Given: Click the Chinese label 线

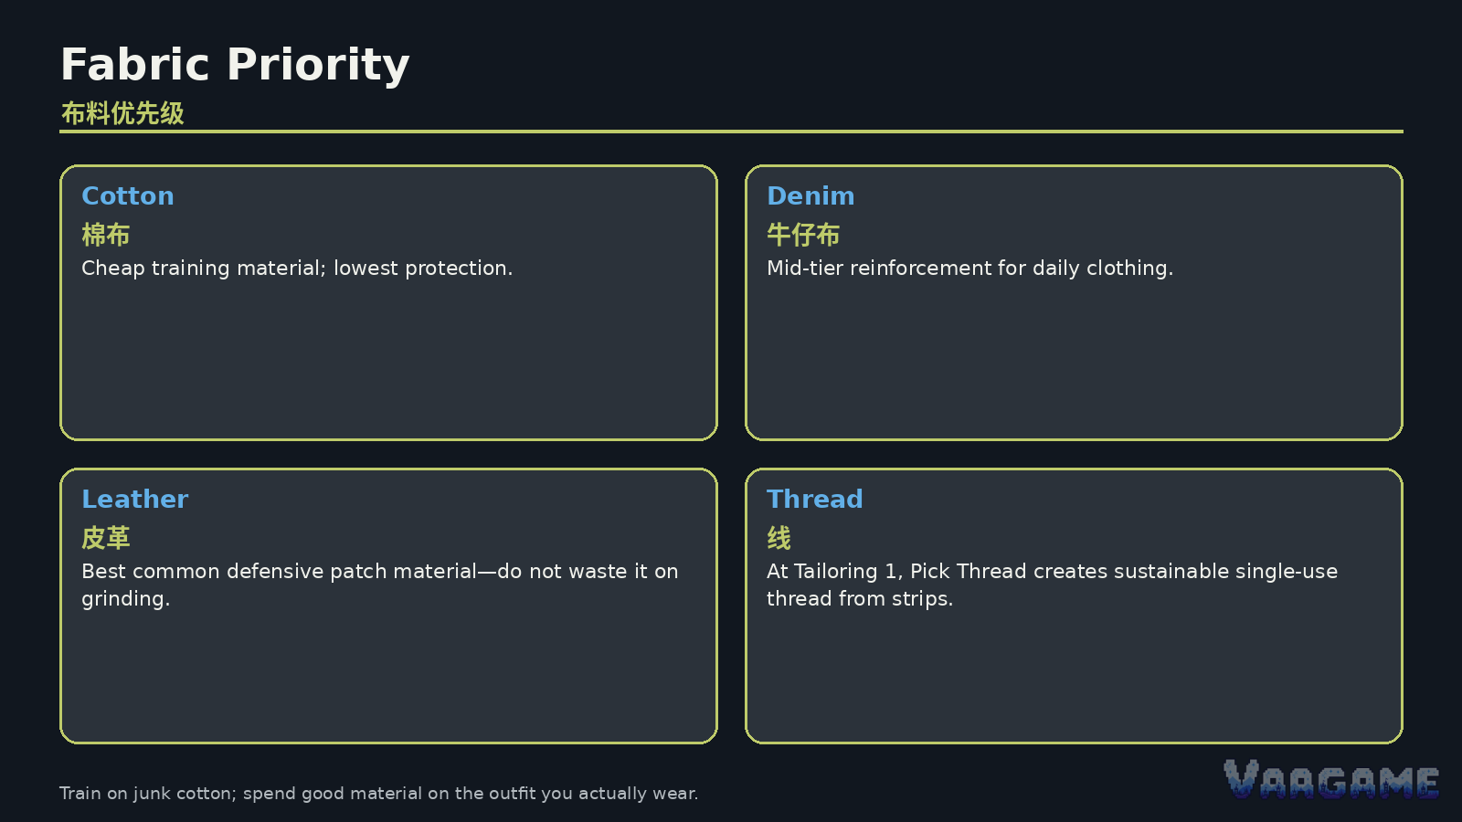Looking at the screenshot, I should pyautogui.click(x=779, y=538).
